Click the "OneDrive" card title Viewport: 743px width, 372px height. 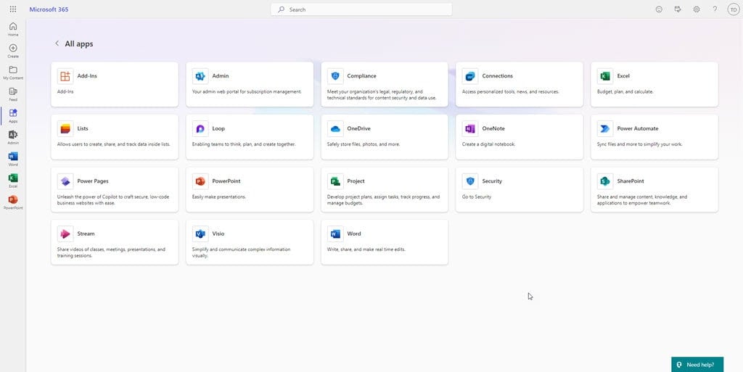coord(358,129)
